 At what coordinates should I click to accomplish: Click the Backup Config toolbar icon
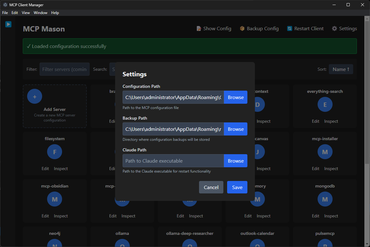(242, 28)
